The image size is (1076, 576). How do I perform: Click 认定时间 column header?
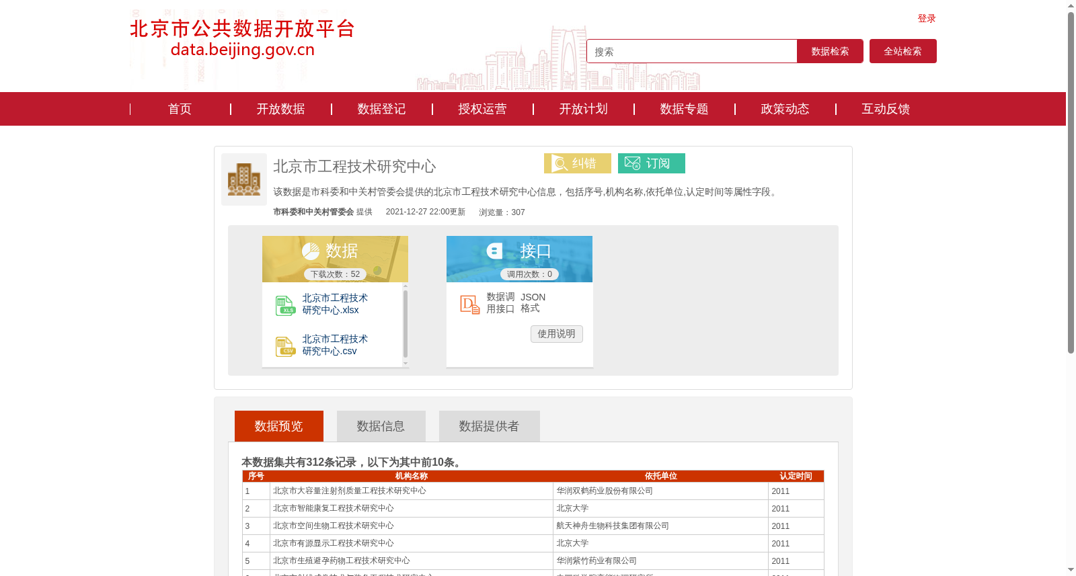click(796, 476)
